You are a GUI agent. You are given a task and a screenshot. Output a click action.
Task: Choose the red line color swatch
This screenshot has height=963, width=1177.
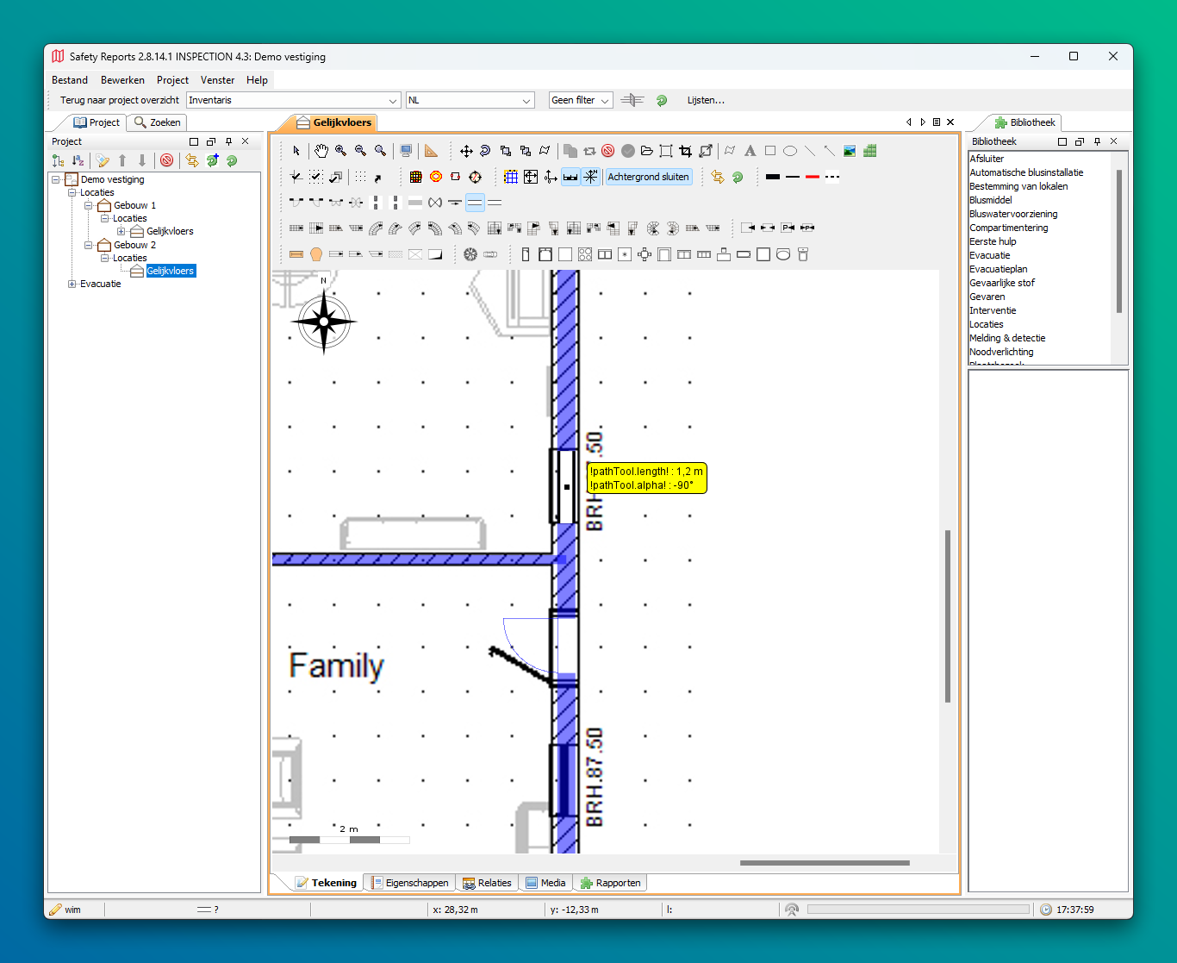coord(812,177)
